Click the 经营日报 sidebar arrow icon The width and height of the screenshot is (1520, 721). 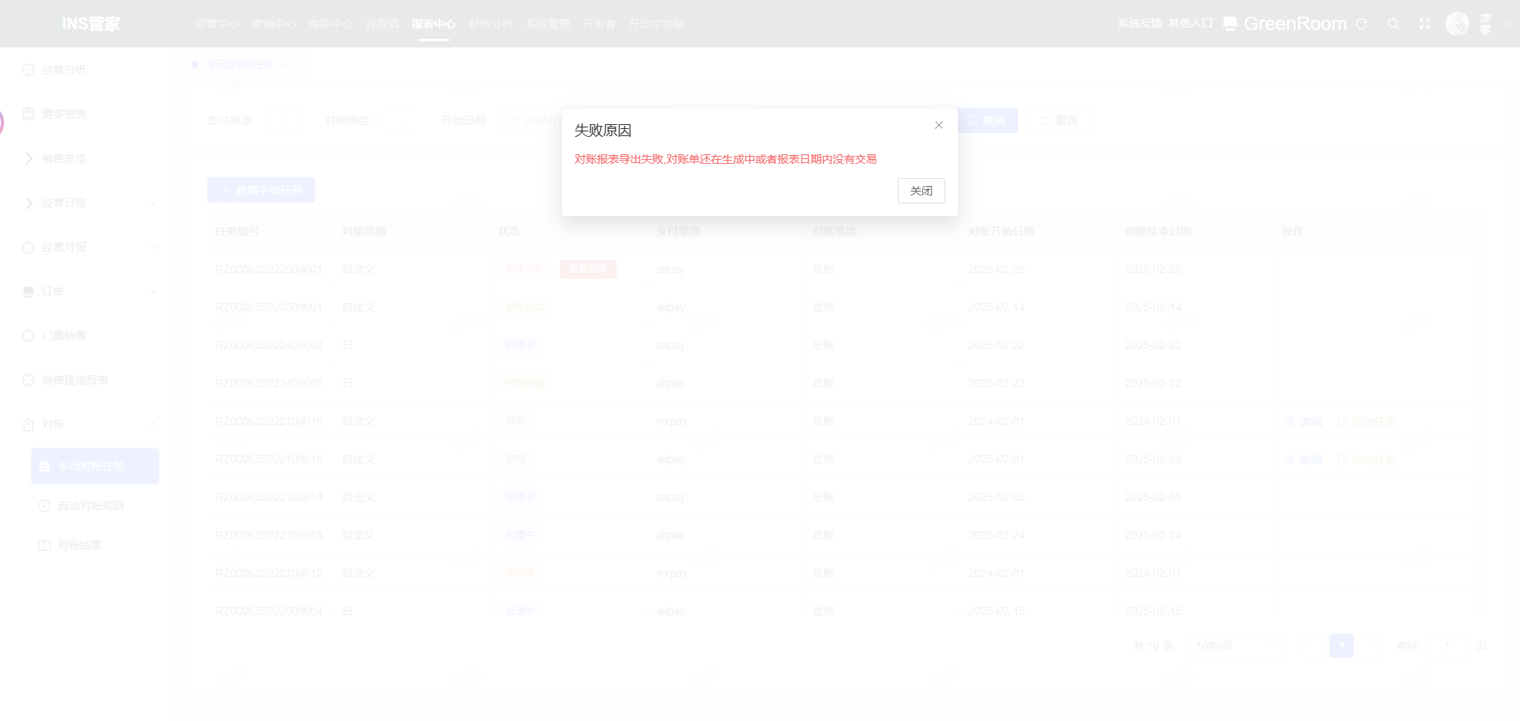[28, 203]
